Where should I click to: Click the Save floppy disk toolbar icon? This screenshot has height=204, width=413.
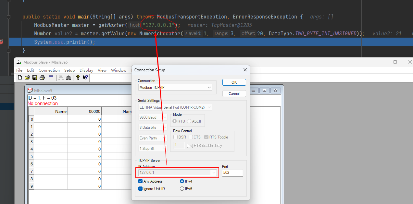(x=34, y=78)
